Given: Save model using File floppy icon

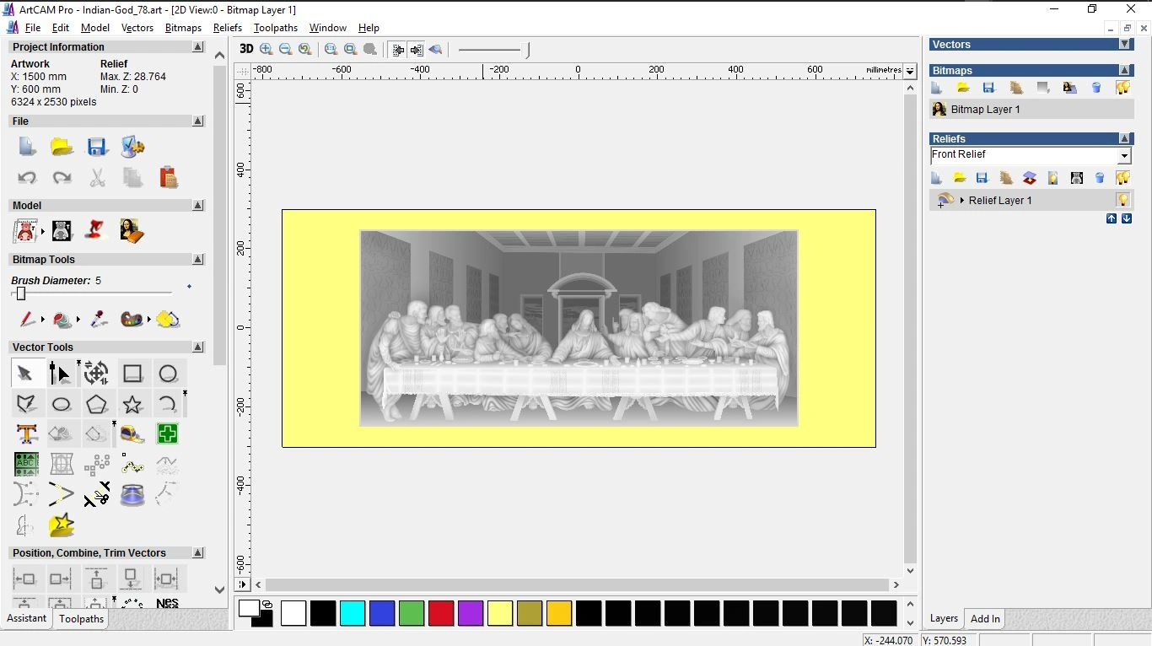Looking at the screenshot, I should [x=97, y=147].
